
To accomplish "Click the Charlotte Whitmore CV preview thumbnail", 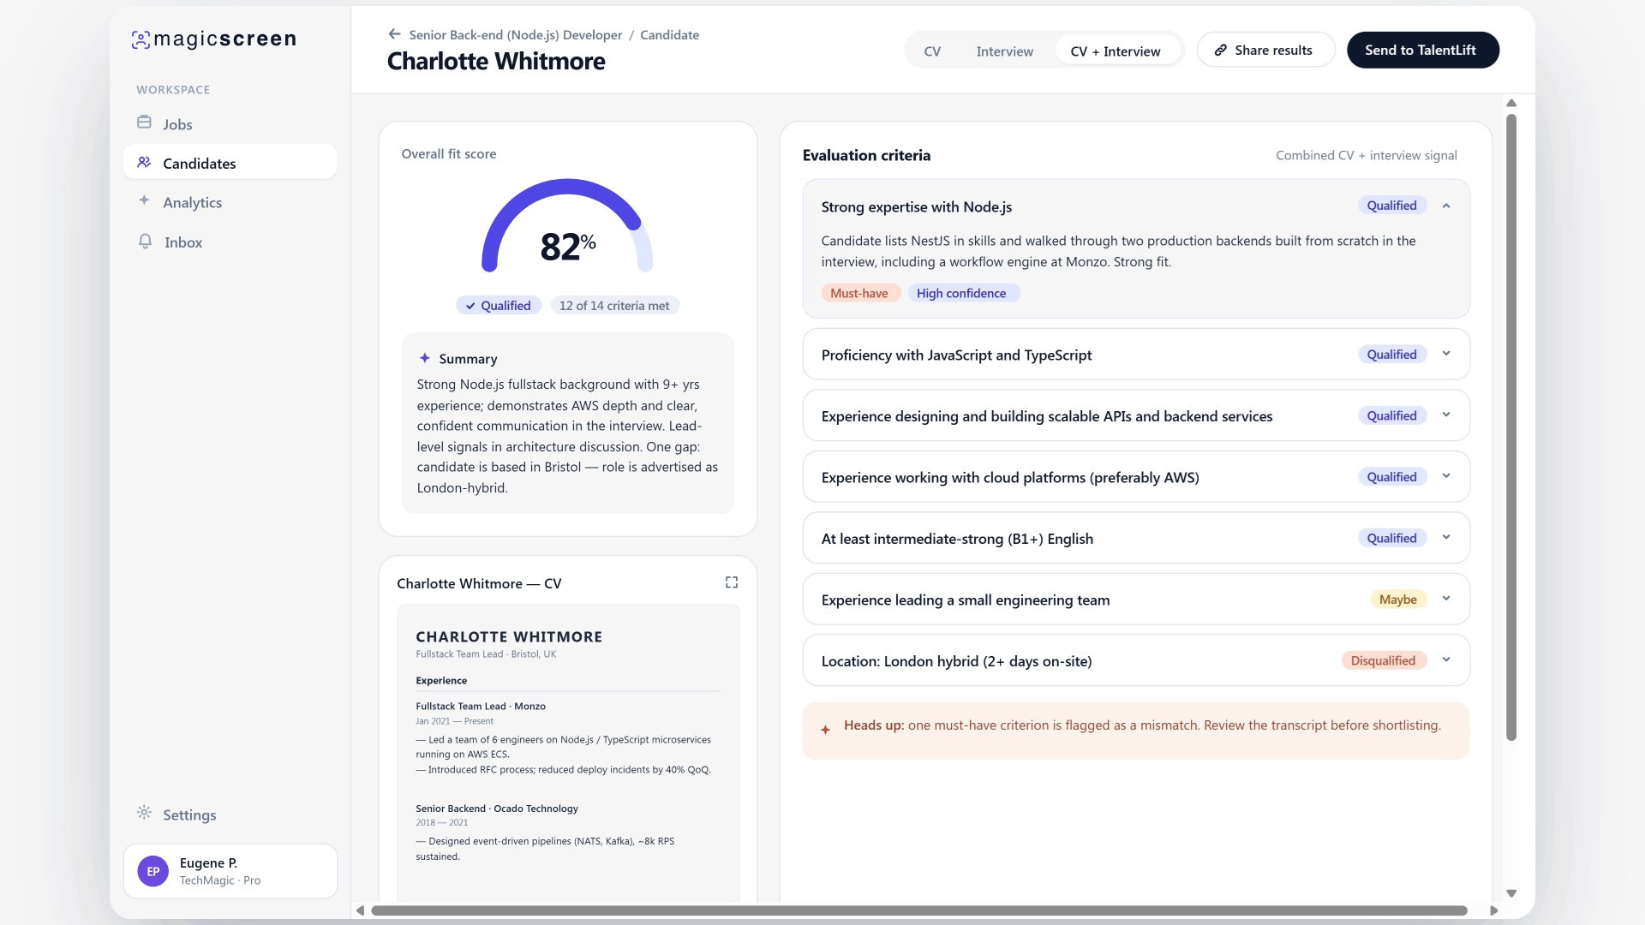I will (568, 754).
